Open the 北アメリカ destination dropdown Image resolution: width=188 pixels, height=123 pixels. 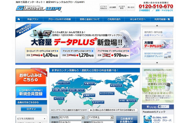tap(72, 117)
